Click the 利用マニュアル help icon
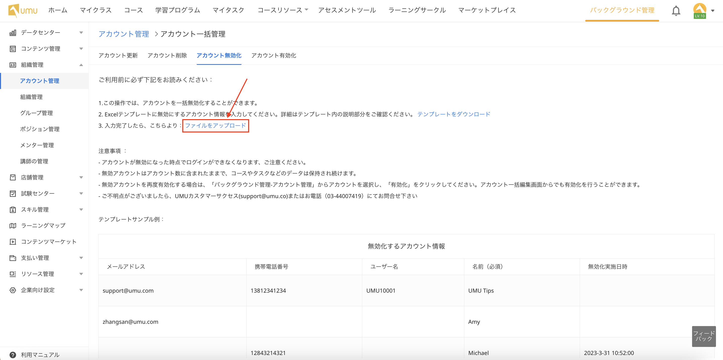The height and width of the screenshot is (360, 723). coord(13,355)
